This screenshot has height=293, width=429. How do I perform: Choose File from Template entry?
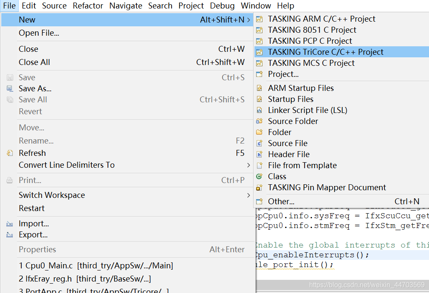pyautogui.click(x=342, y=166)
